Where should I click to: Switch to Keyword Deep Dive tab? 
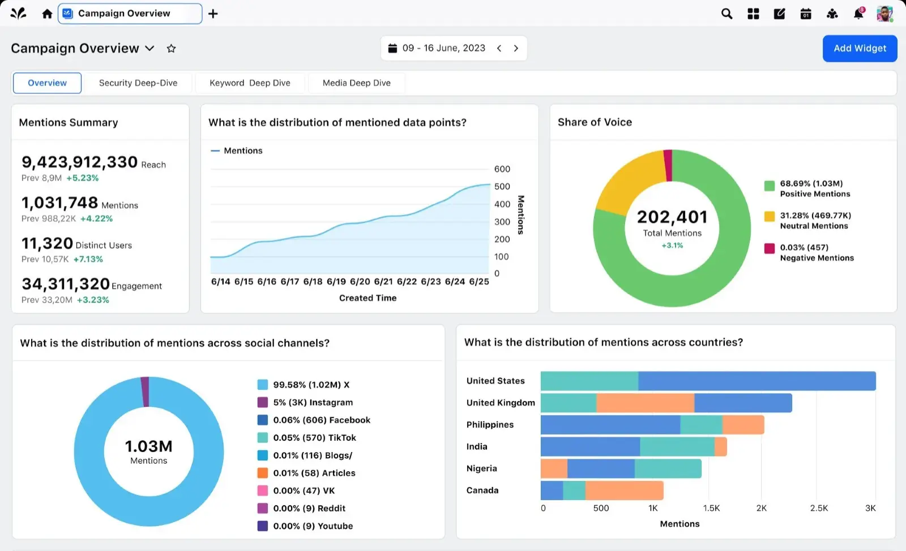[250, 83]
